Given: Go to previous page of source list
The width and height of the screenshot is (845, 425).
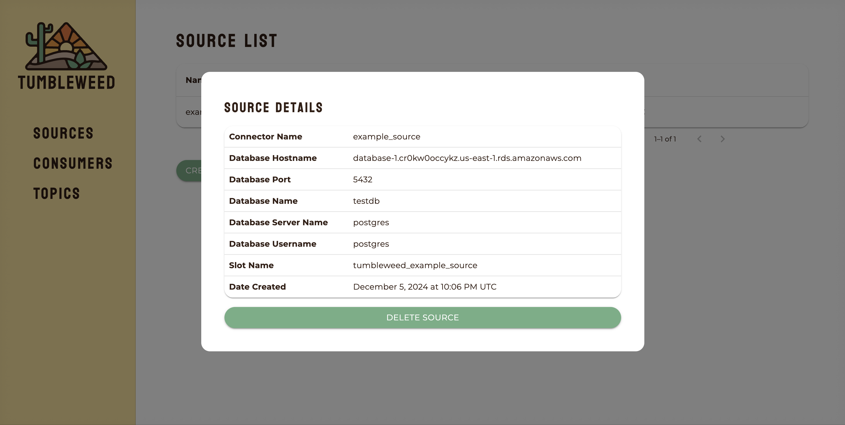Looking at the screenshot, I should coord(699,139).
